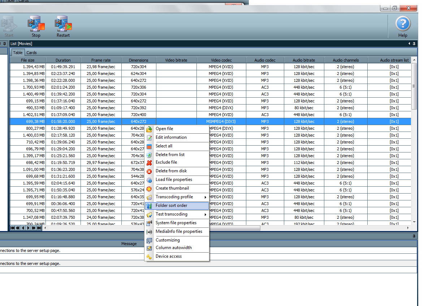Sort by the Duration column header

pyautogui.click(x=63, y=60)
